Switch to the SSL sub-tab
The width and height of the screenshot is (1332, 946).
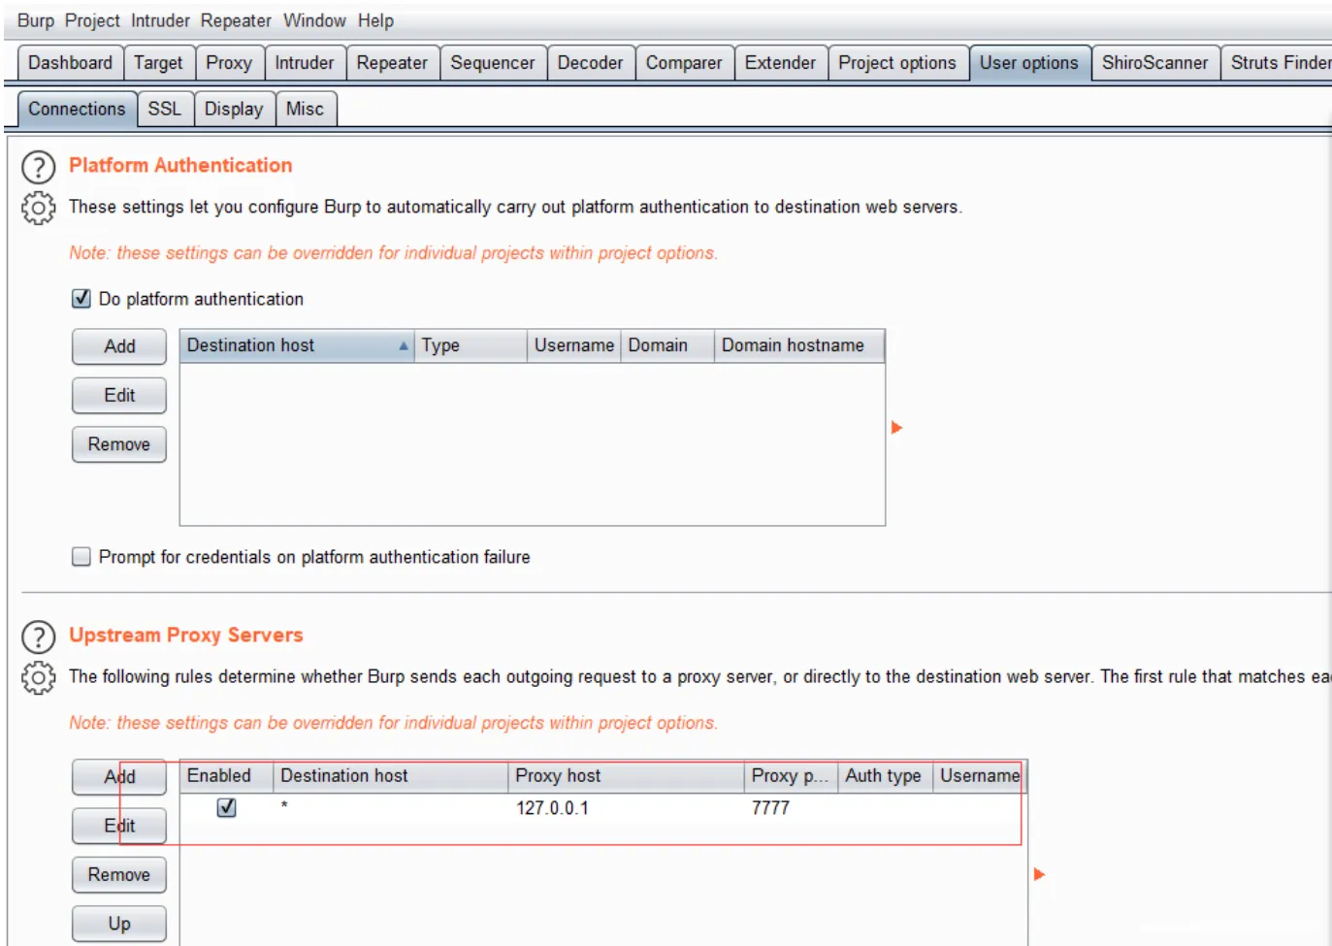(164, 109)
